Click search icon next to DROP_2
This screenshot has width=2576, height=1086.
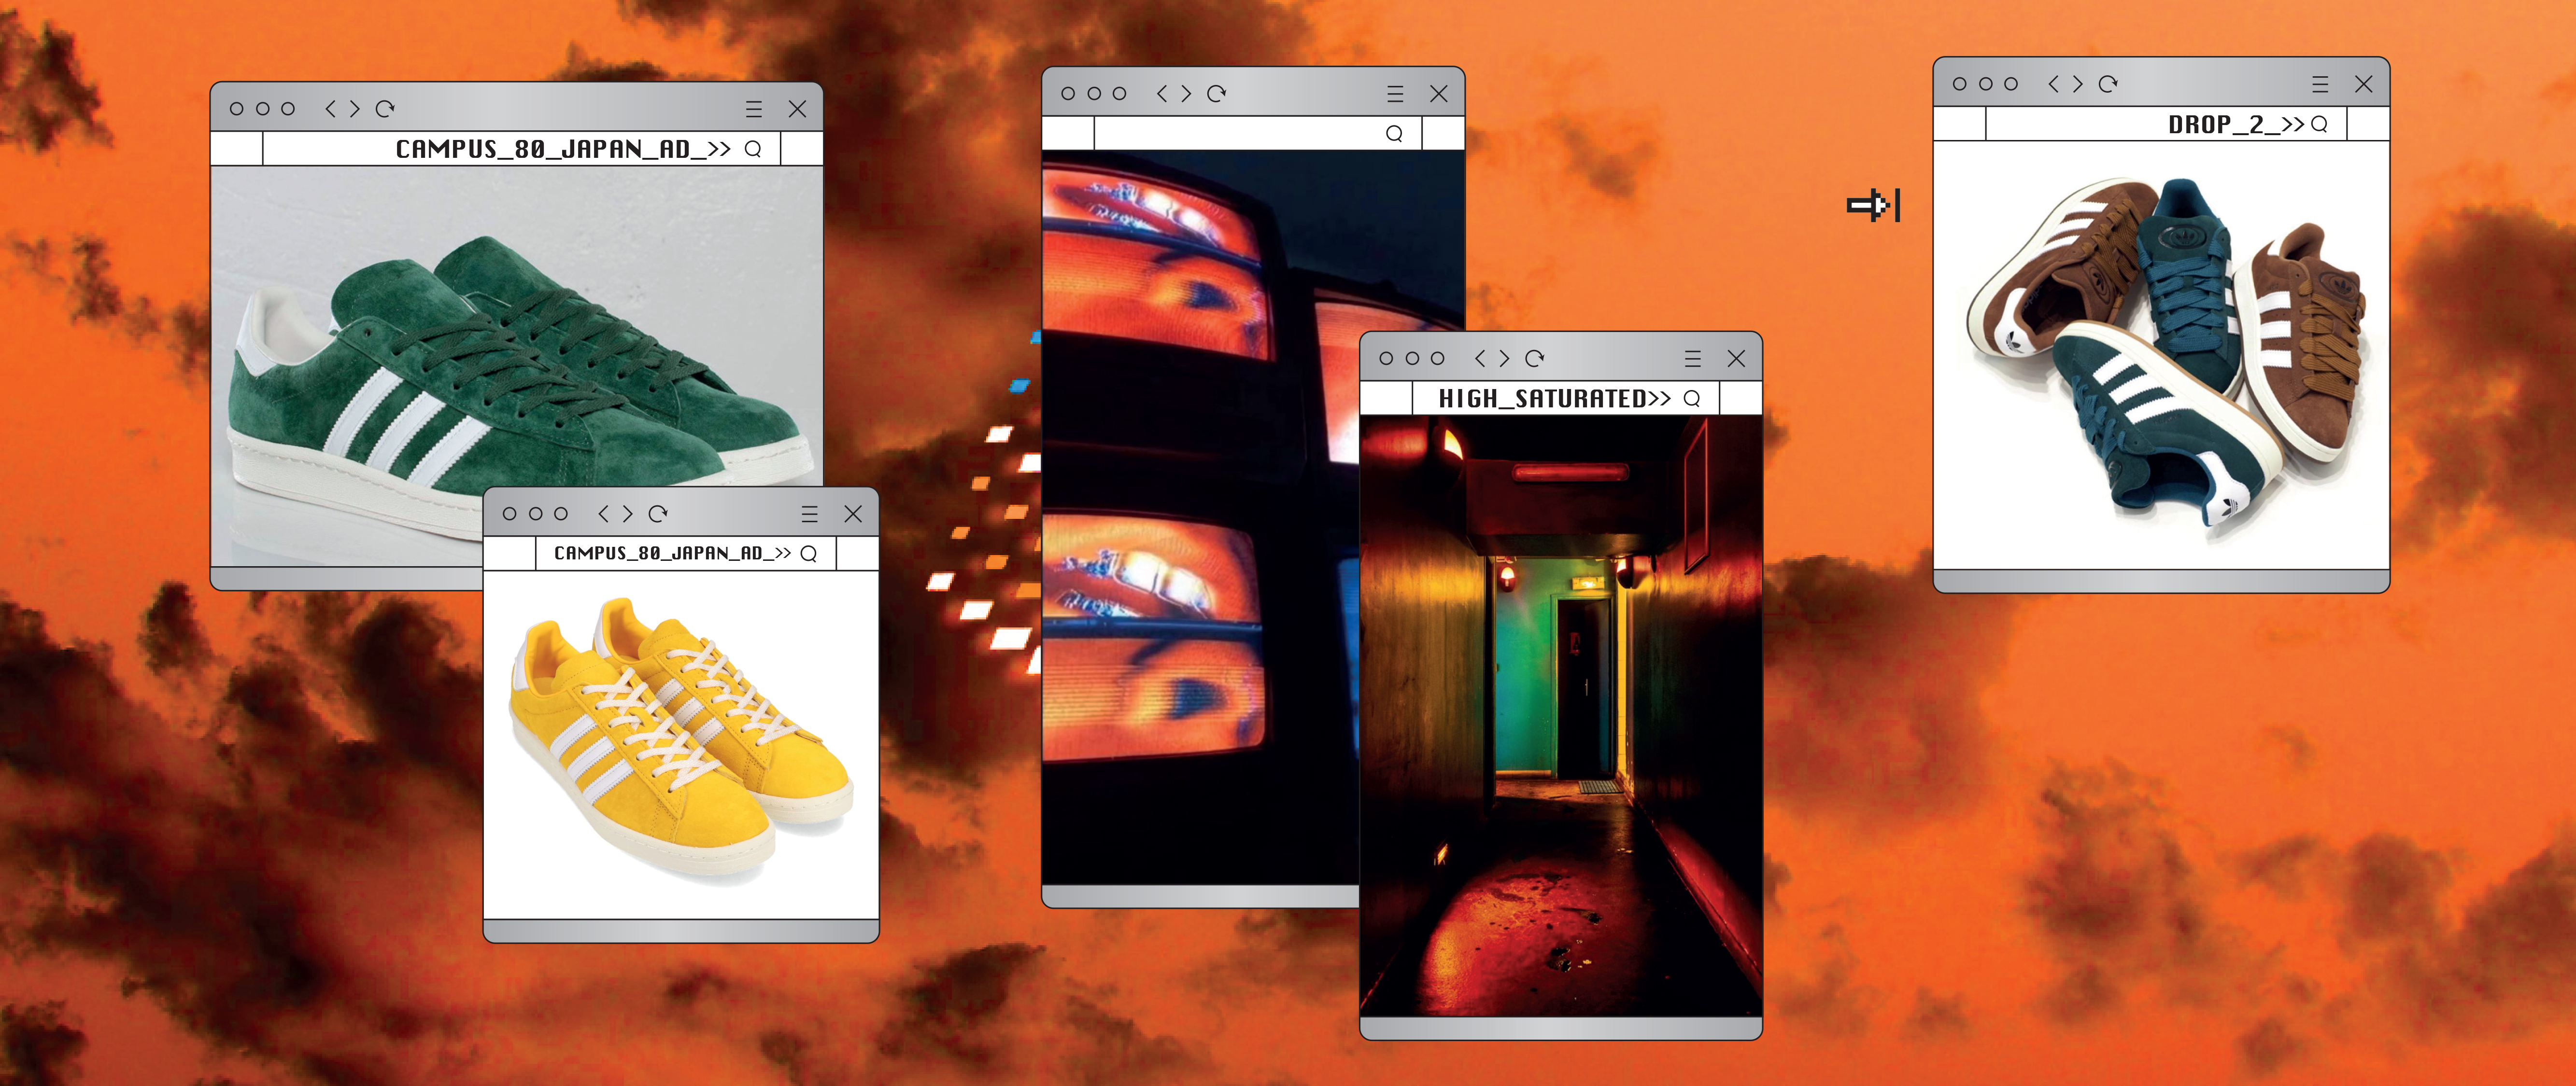point(2320,124)
